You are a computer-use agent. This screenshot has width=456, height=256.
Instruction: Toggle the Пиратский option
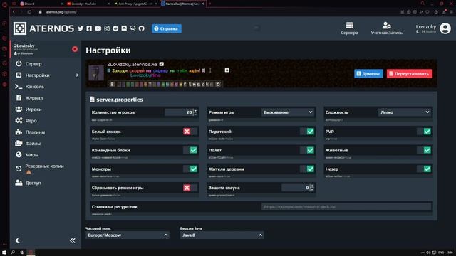click(x=307, y=132)
